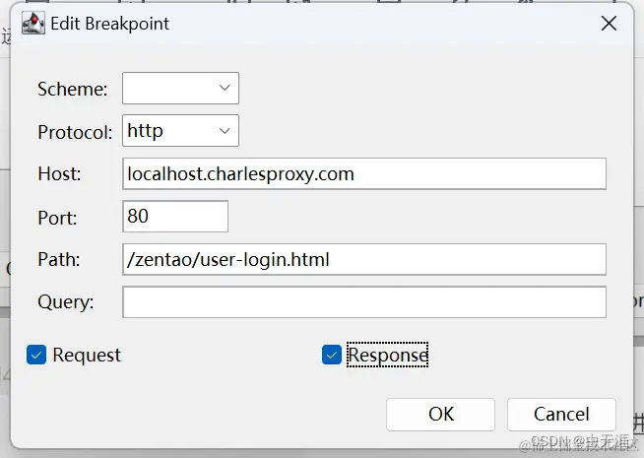Confirm breakpoint with OK button
This screenshot has width=644, height=458.
click(x=440, y=414)
